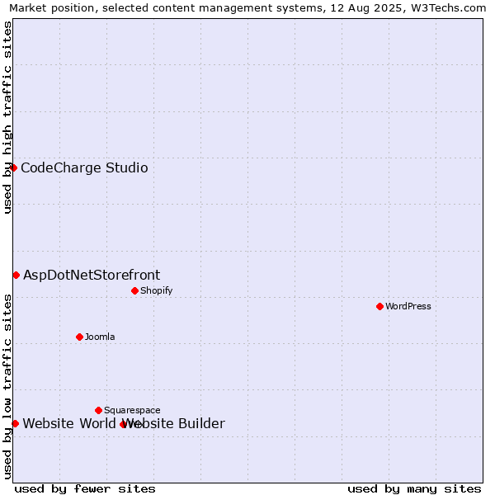Select the Shopify data point

tap(134, 290)
